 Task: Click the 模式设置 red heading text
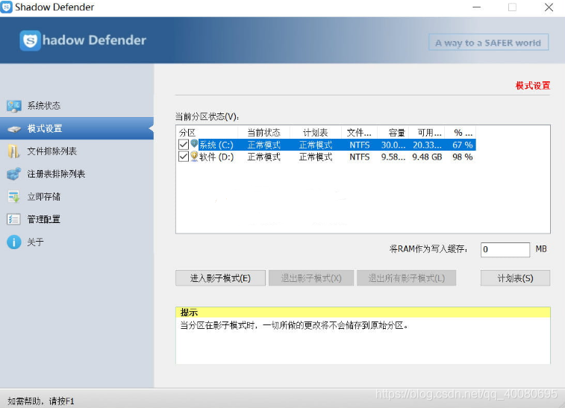pos(533,86)
